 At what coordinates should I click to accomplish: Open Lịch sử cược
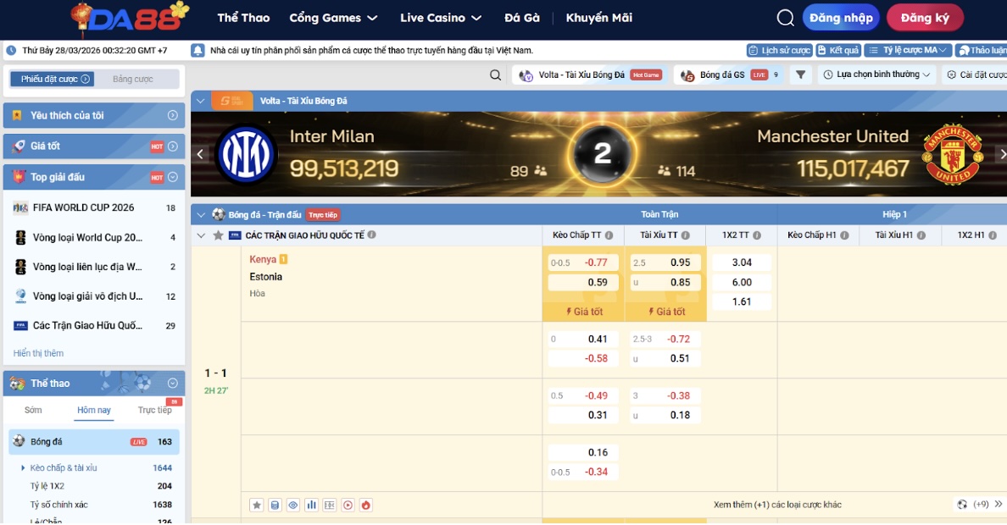click(780, 50)
